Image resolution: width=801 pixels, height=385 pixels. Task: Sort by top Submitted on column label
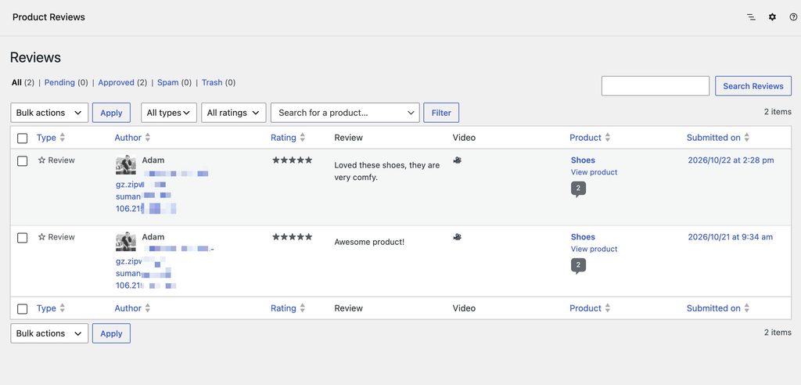pyautogui.click(x=713, y=138)
